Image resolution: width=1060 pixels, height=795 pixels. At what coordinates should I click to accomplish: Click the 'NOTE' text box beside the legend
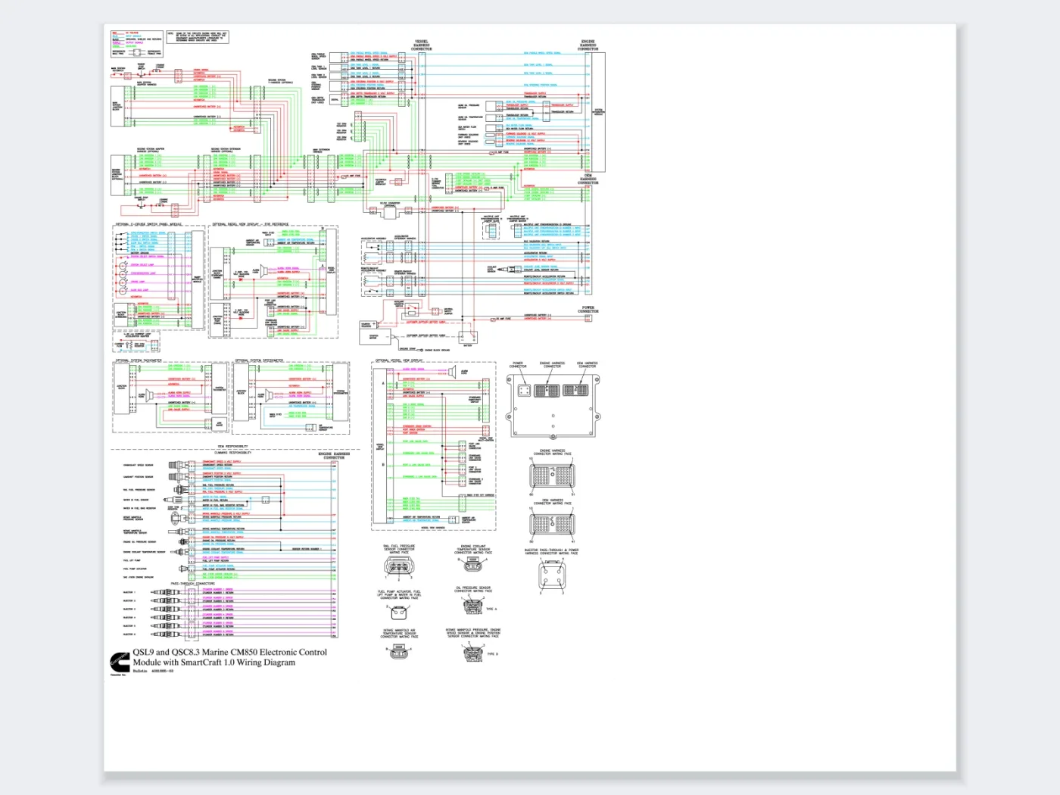pyautogui.click(x=198, y=36)
